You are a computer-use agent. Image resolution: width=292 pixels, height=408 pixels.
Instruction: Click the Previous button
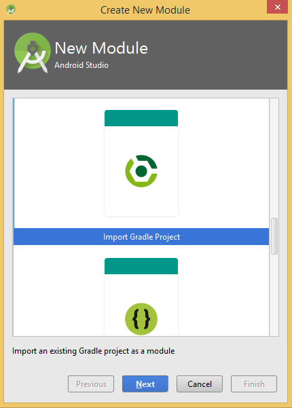click(x=91, y=384)
